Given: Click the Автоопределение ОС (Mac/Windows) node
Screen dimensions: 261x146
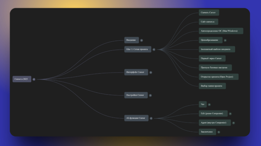Looking at the screenshot, I should pyautogui.click(x=221, y=31).
